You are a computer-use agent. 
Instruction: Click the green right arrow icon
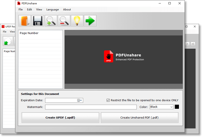[90, 21]
